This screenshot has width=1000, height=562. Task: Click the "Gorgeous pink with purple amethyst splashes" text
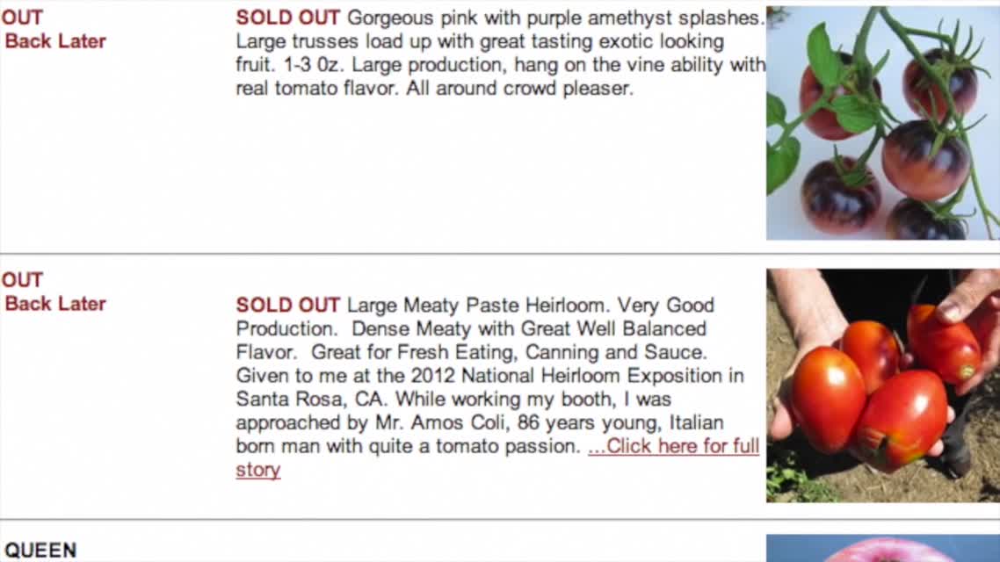pyautogui.click(x=554, y=18)
